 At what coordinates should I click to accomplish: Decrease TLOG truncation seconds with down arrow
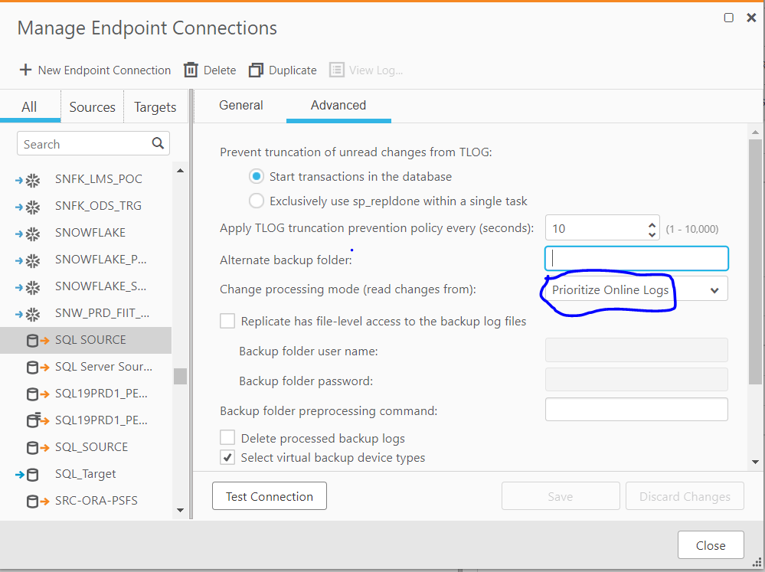click(652, 234)
